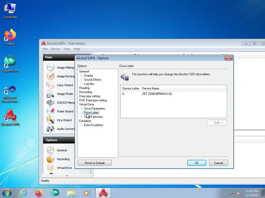
Task: Launch Firefox from taskbar
Action: pyautogui.click(x=39, y=193)
